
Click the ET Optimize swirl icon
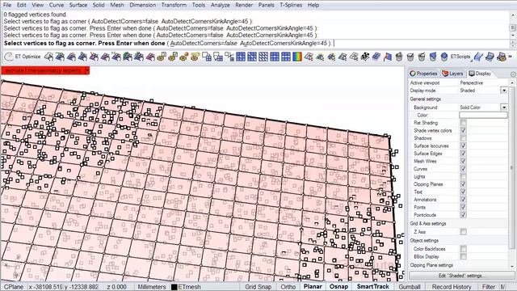coord(9,57)
